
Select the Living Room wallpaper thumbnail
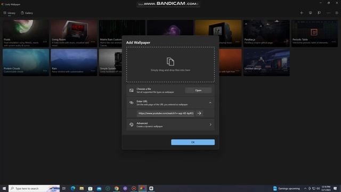pos(74,33)
